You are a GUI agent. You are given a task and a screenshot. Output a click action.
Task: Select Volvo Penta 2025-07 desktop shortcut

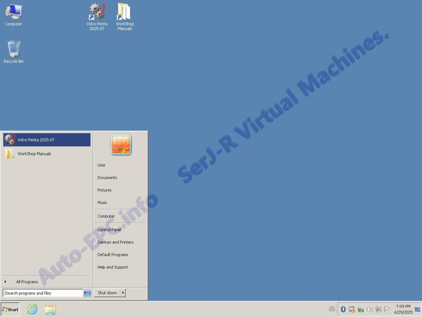pos(97,17)
